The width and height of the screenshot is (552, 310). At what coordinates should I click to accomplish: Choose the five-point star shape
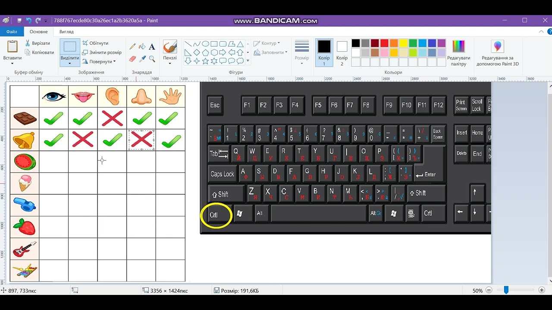coord(206,61)
